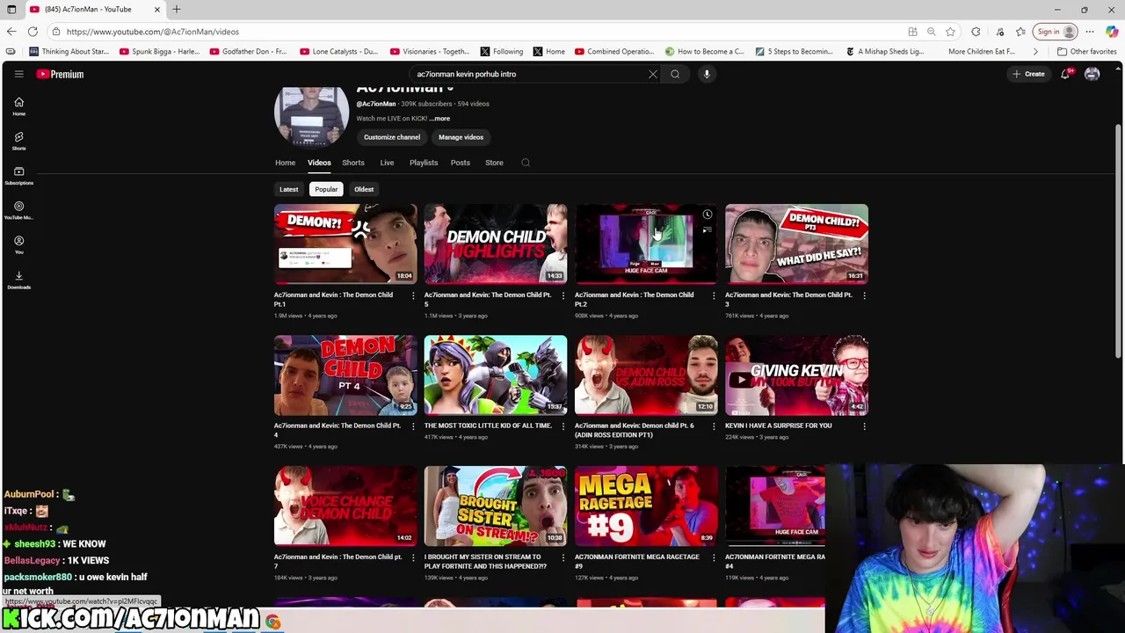Switch to the channel Store tab
The width and height of the screenshot is (1125, 633).
click(x=494, y=163)
